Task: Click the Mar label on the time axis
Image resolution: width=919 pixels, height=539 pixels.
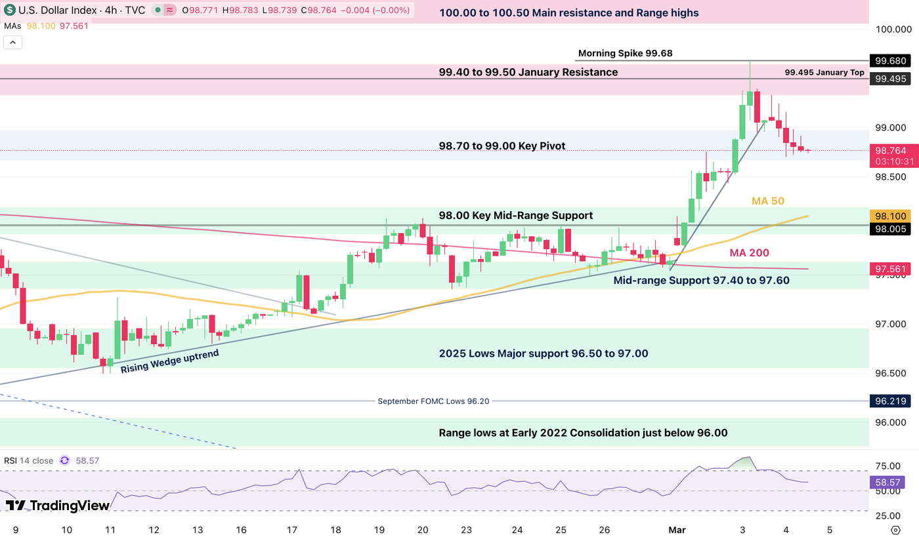Action: pos(677,530)
